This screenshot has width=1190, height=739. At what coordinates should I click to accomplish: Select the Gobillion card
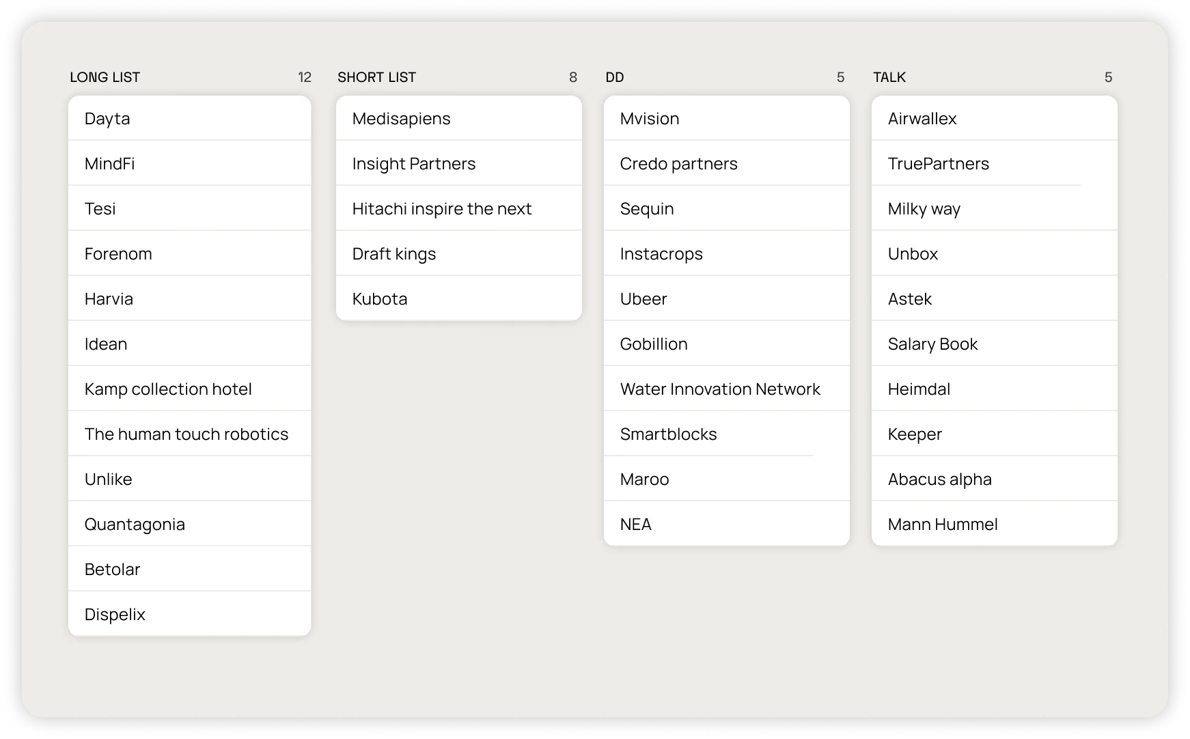point(726,344)
